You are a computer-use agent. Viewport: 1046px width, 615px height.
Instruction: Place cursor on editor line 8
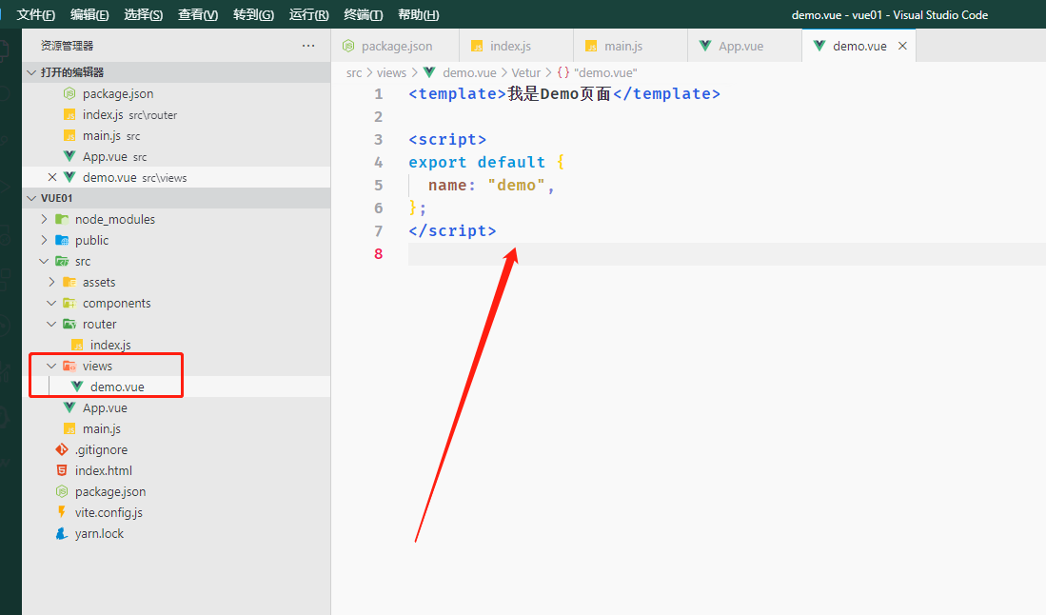727,253
